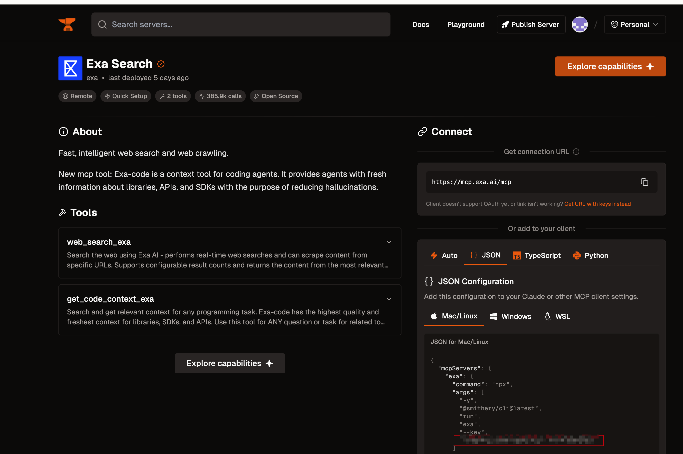Expand the web_search_exa tool
Viewport: 683px width, 454px height.
tap(389, 242)
